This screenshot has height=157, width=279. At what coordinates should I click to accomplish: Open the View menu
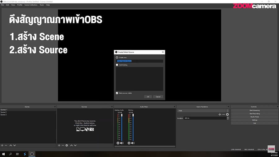[x=13, y=5]
